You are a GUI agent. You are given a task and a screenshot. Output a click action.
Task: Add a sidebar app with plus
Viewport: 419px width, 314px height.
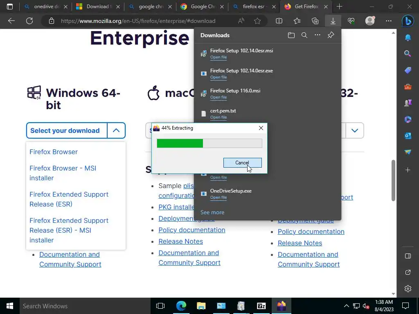tap(408, 170)
